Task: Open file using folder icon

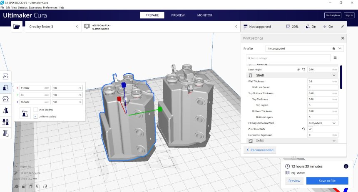Action: click(17, 27)
